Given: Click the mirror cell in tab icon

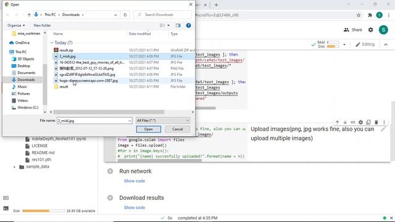Looking at the screenshot, I should (x=368, y=122).
